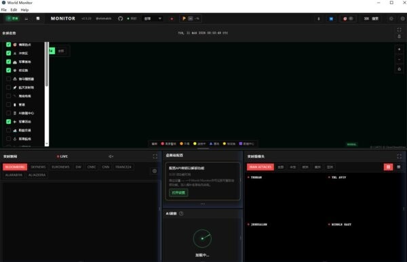Switch to CNN channel
407x262 pixels.
tap(106, 167)
